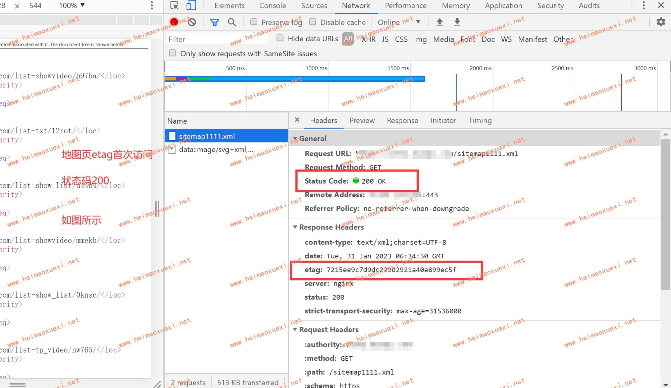Click the red record network log icon
Image resolution: width=671 pixels, height=388 pixels.
click(174, 22)
